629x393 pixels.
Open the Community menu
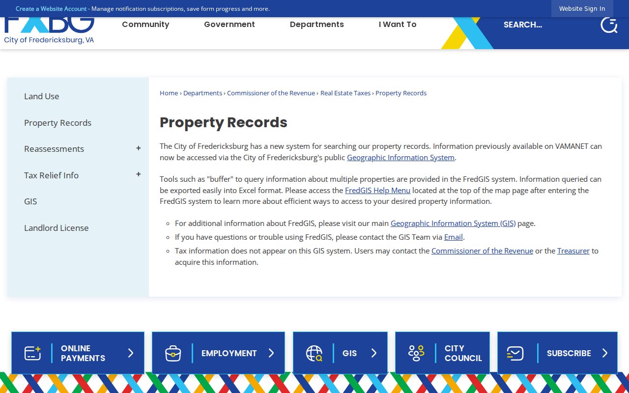[145, 25]
